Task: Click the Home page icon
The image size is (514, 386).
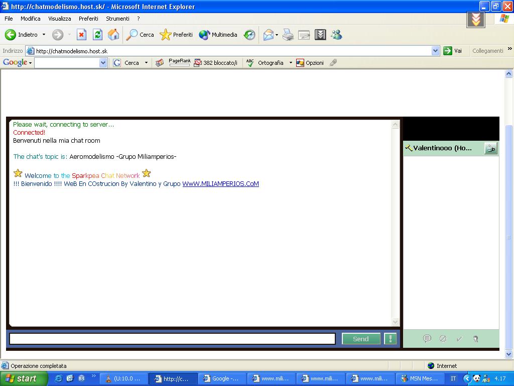Action: point(113,35)
